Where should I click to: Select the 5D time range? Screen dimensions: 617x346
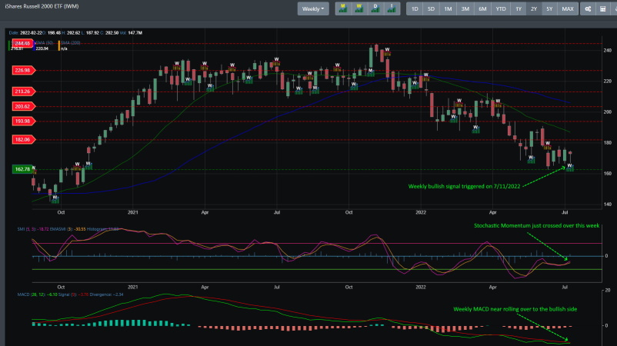pos(432,8)
